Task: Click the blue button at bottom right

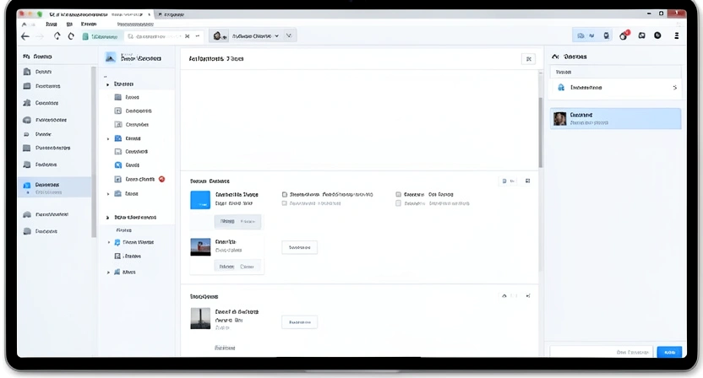Action: pyautogui.click(x=669, y=352)
